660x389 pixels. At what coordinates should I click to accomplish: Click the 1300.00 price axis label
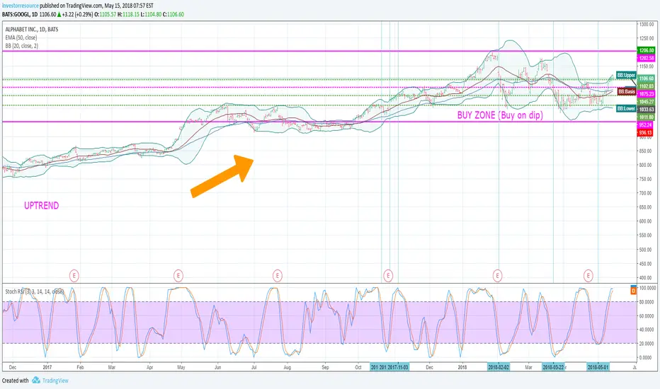tap(647, 24)
